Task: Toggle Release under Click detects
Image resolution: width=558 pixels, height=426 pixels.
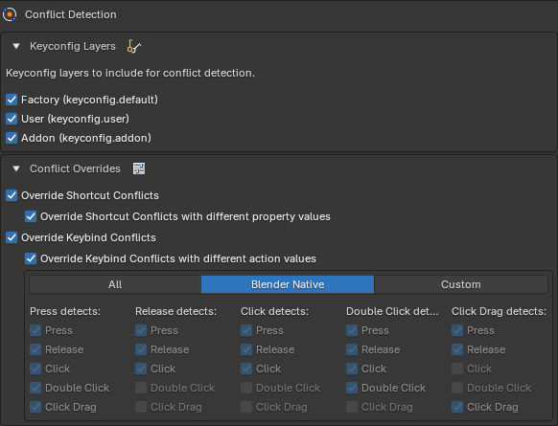Action: click(x=246, y=349)
